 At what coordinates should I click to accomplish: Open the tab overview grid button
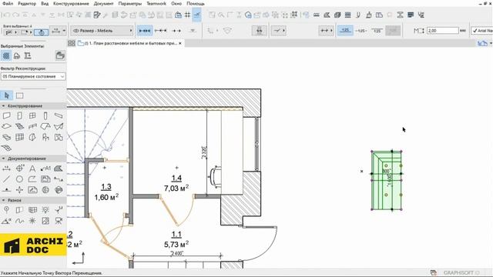coord(72,43)
